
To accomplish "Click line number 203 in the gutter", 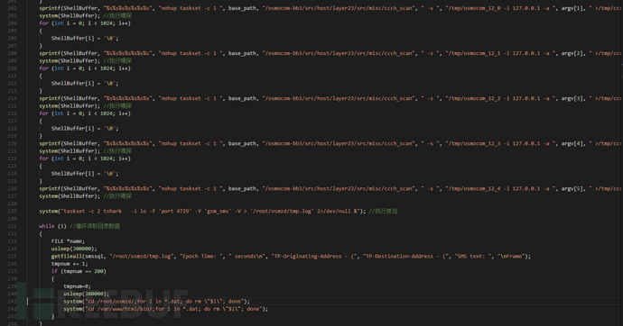I will pyautogui.click(x=12, y=15).
